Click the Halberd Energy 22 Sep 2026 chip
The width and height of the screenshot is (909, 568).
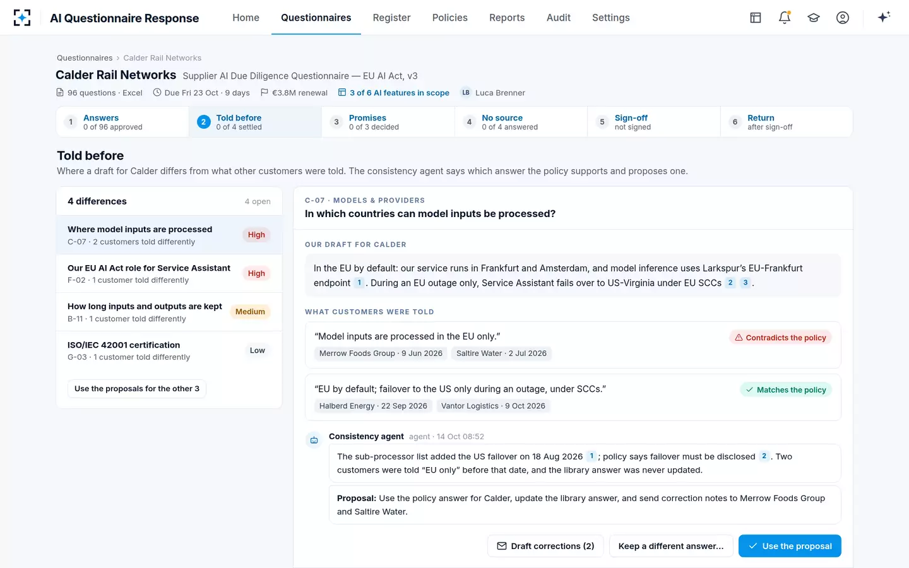click(x=373, y=406)
